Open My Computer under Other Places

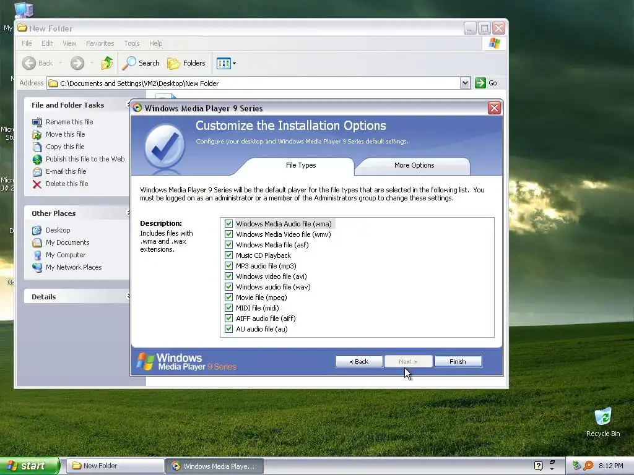(x=66, y=255)
